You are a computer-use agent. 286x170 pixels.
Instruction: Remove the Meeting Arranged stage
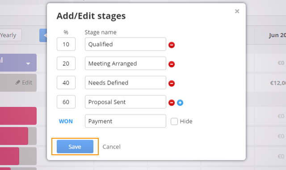(x=172, y=64)
